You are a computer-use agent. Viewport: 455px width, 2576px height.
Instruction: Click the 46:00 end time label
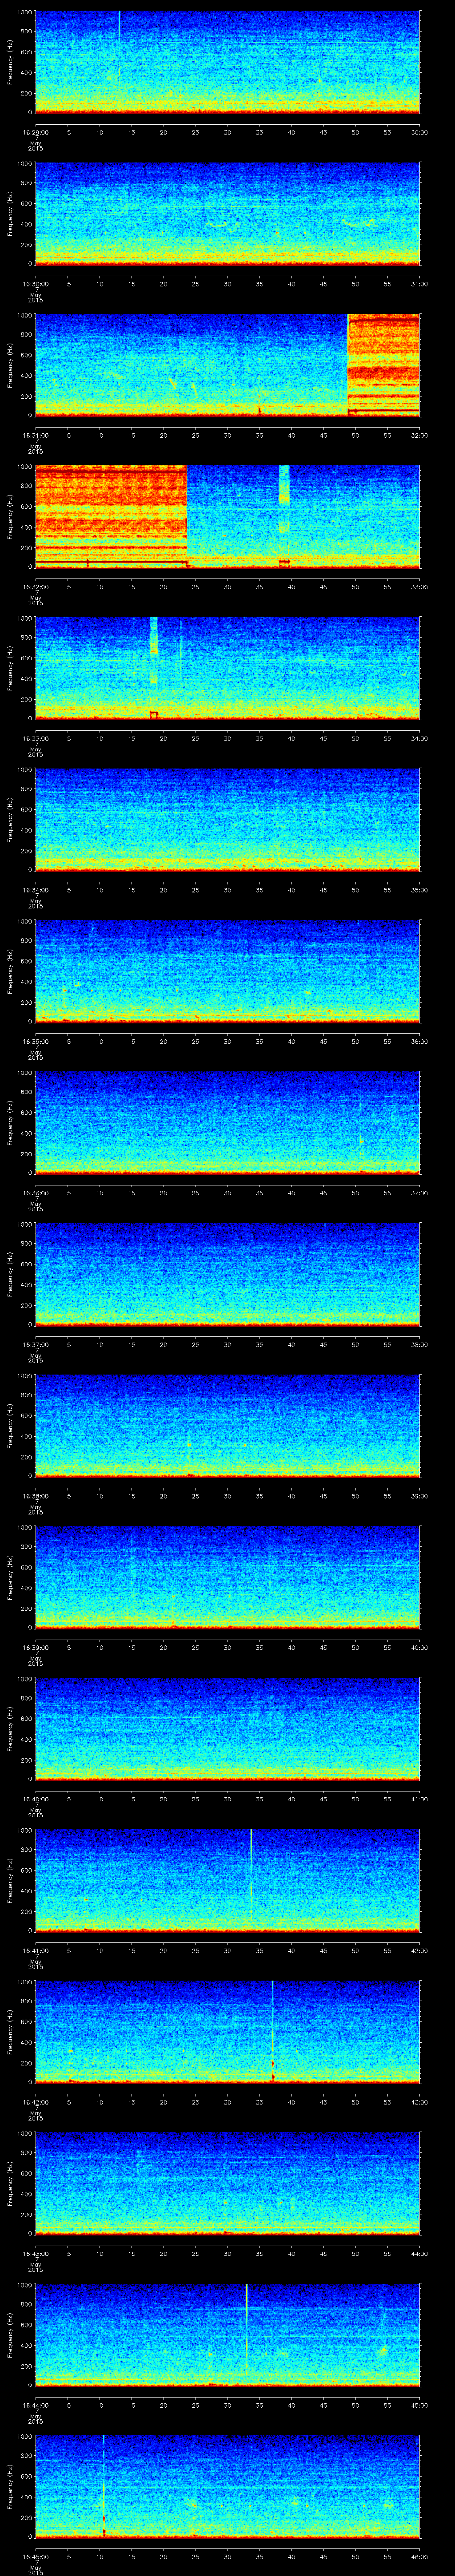[x=420, y=2556]
